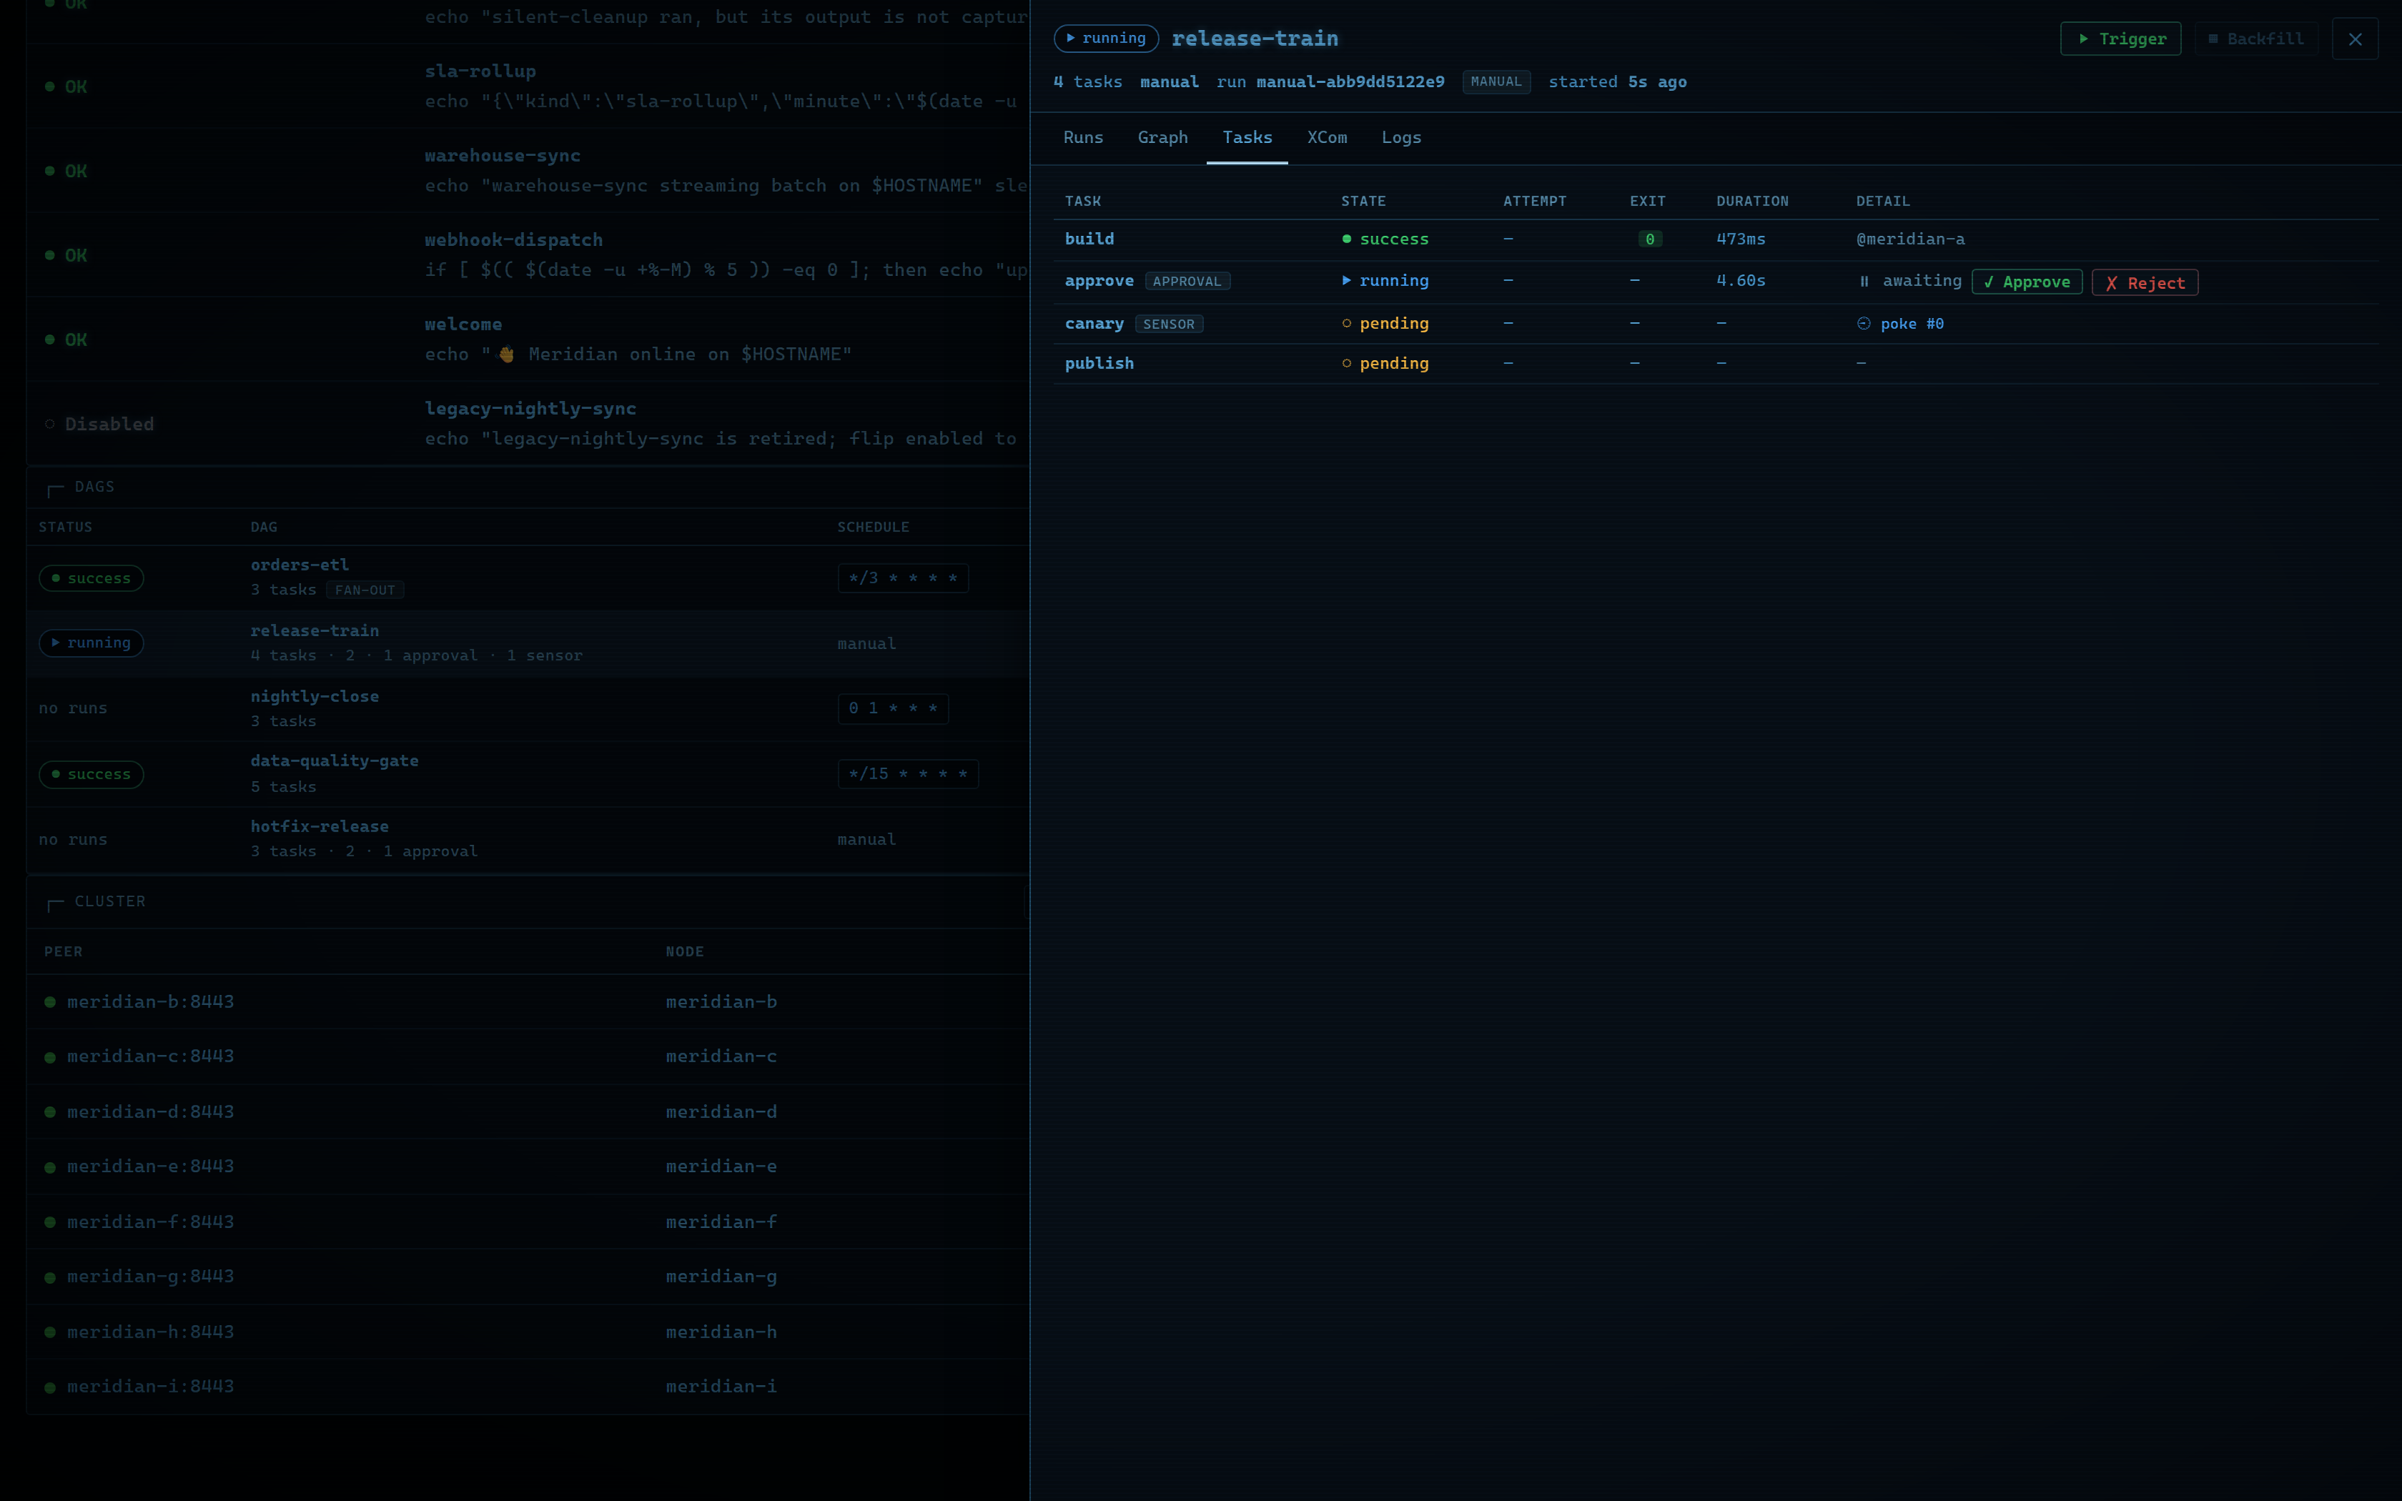Select the welcome job

coord(463,325)
